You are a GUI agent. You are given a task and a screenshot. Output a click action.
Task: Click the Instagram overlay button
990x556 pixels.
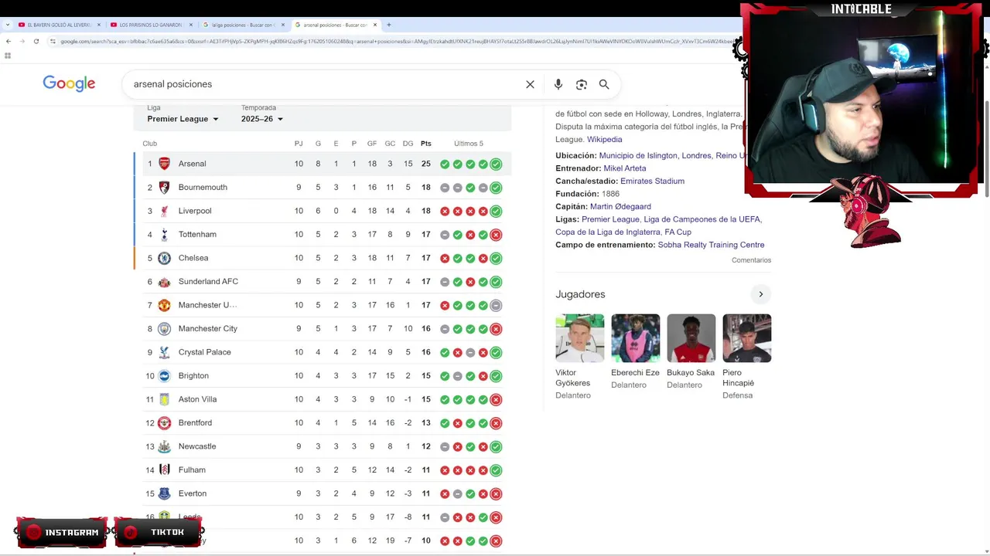62,533
